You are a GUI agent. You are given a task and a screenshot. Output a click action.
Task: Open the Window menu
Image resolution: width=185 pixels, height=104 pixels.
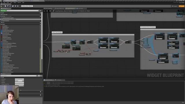pos(19,3)
